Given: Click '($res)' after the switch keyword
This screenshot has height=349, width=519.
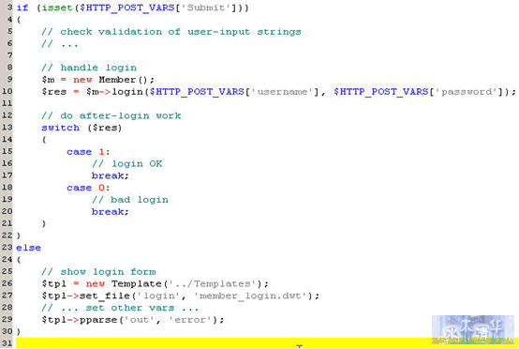Looking at the screenshot, I should 105,128.
